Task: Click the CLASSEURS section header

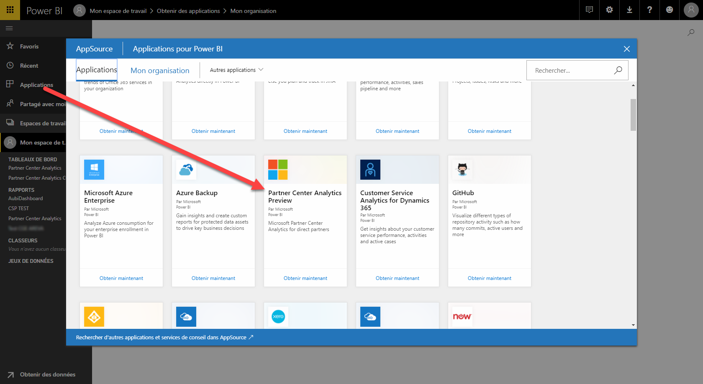Action: (x=23, y=241)
